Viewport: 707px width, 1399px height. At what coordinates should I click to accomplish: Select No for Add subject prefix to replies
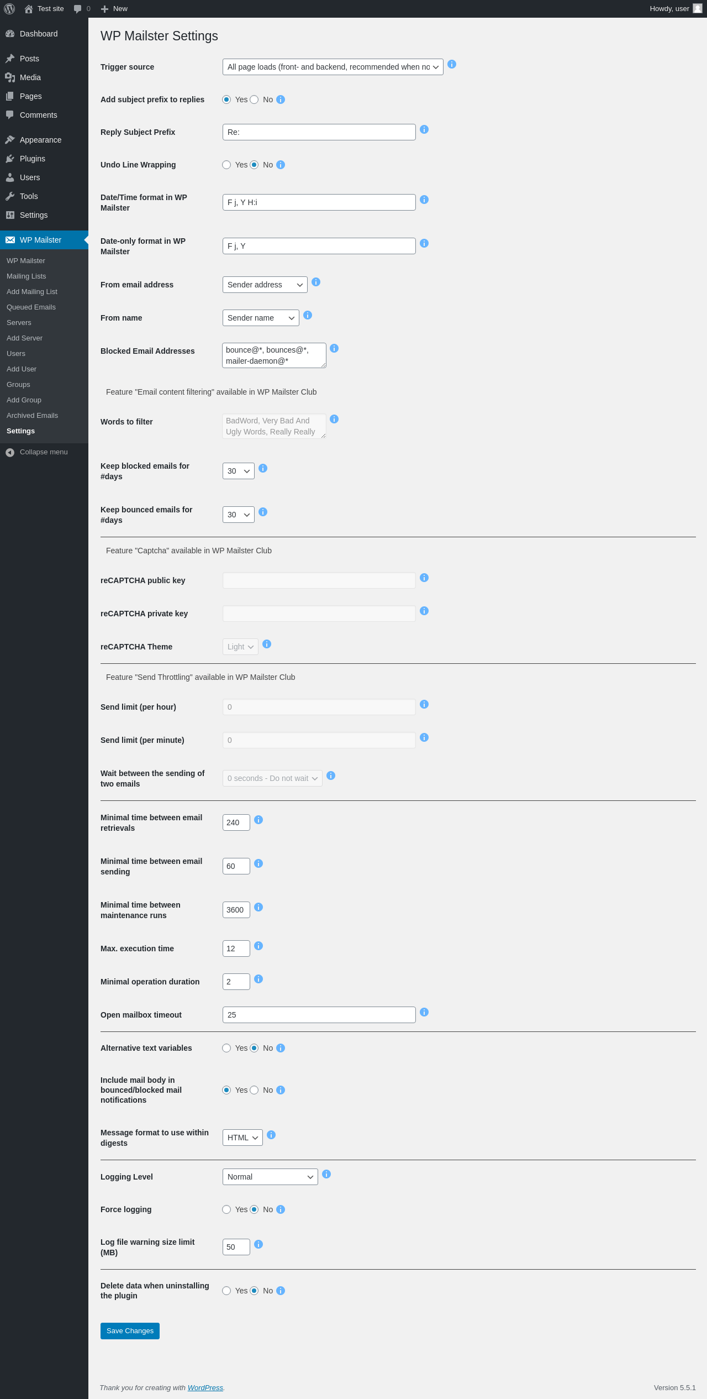[x=254, y=99]
